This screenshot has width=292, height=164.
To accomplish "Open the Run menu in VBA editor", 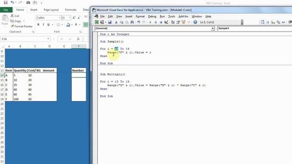I will click(x=162, y=16).
